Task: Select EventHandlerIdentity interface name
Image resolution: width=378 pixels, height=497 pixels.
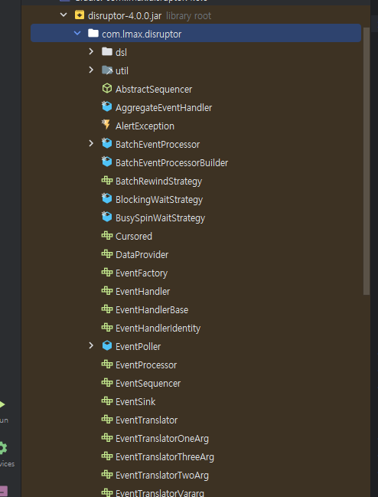Action: pyautogui.click(x=158, y=329)
